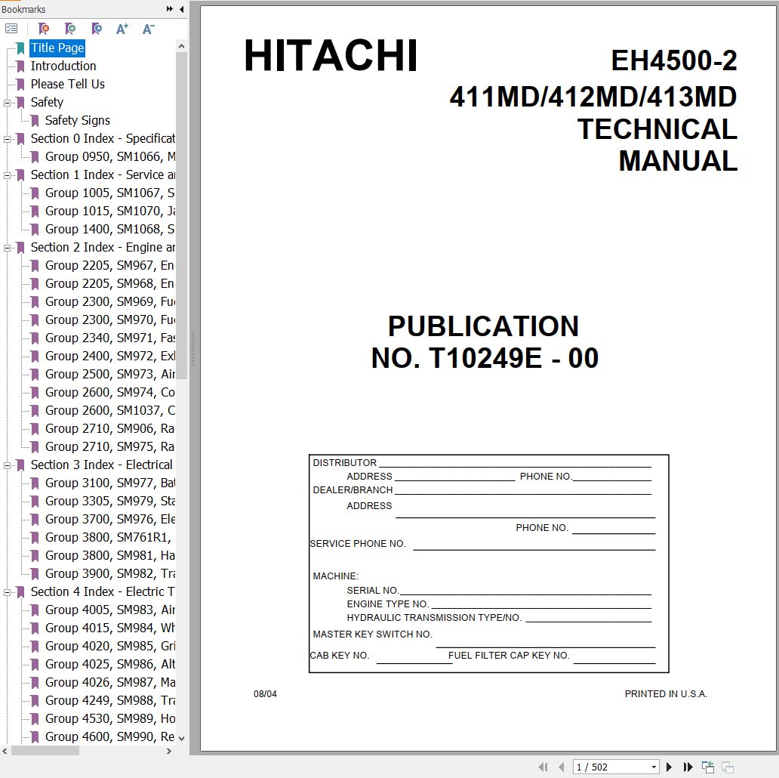Collapse Section 4 Index bookmark node
Screen dimensions: 779x778
[x=7, y=593]
